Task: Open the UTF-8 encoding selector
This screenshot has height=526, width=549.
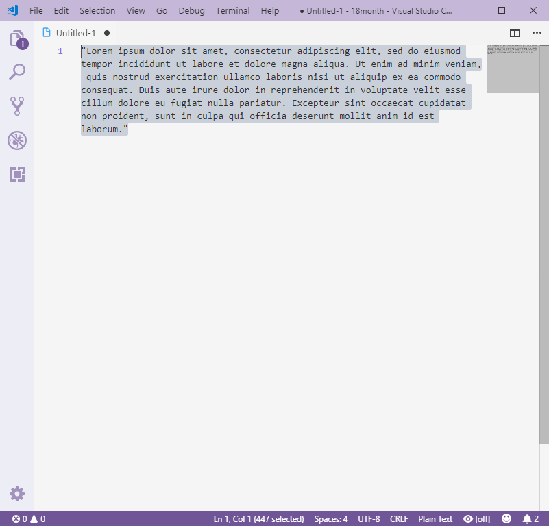Action: (x=369, y=518)
